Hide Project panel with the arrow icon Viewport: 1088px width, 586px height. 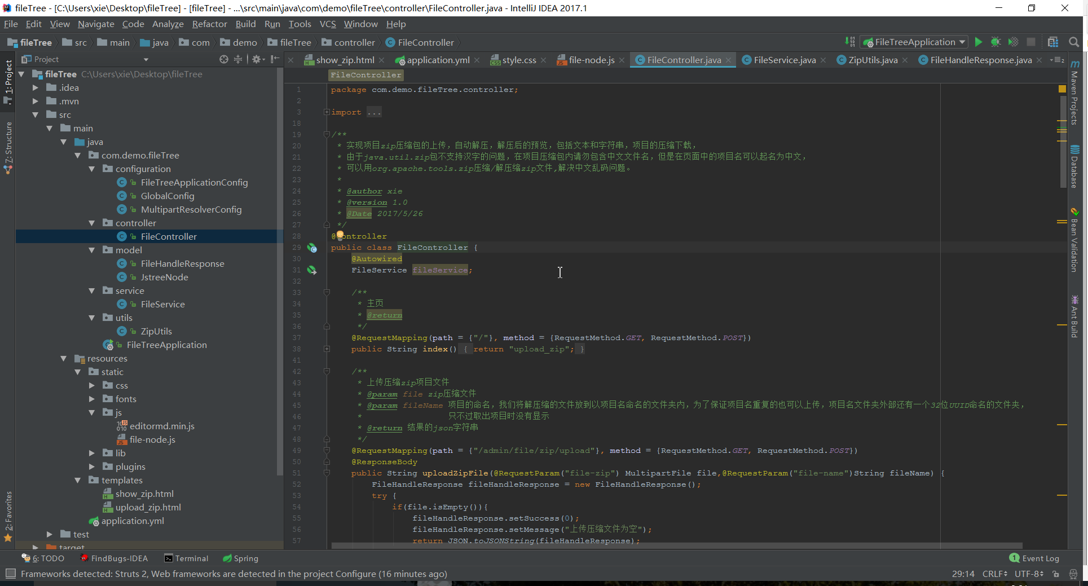click(x=275, y=59)
